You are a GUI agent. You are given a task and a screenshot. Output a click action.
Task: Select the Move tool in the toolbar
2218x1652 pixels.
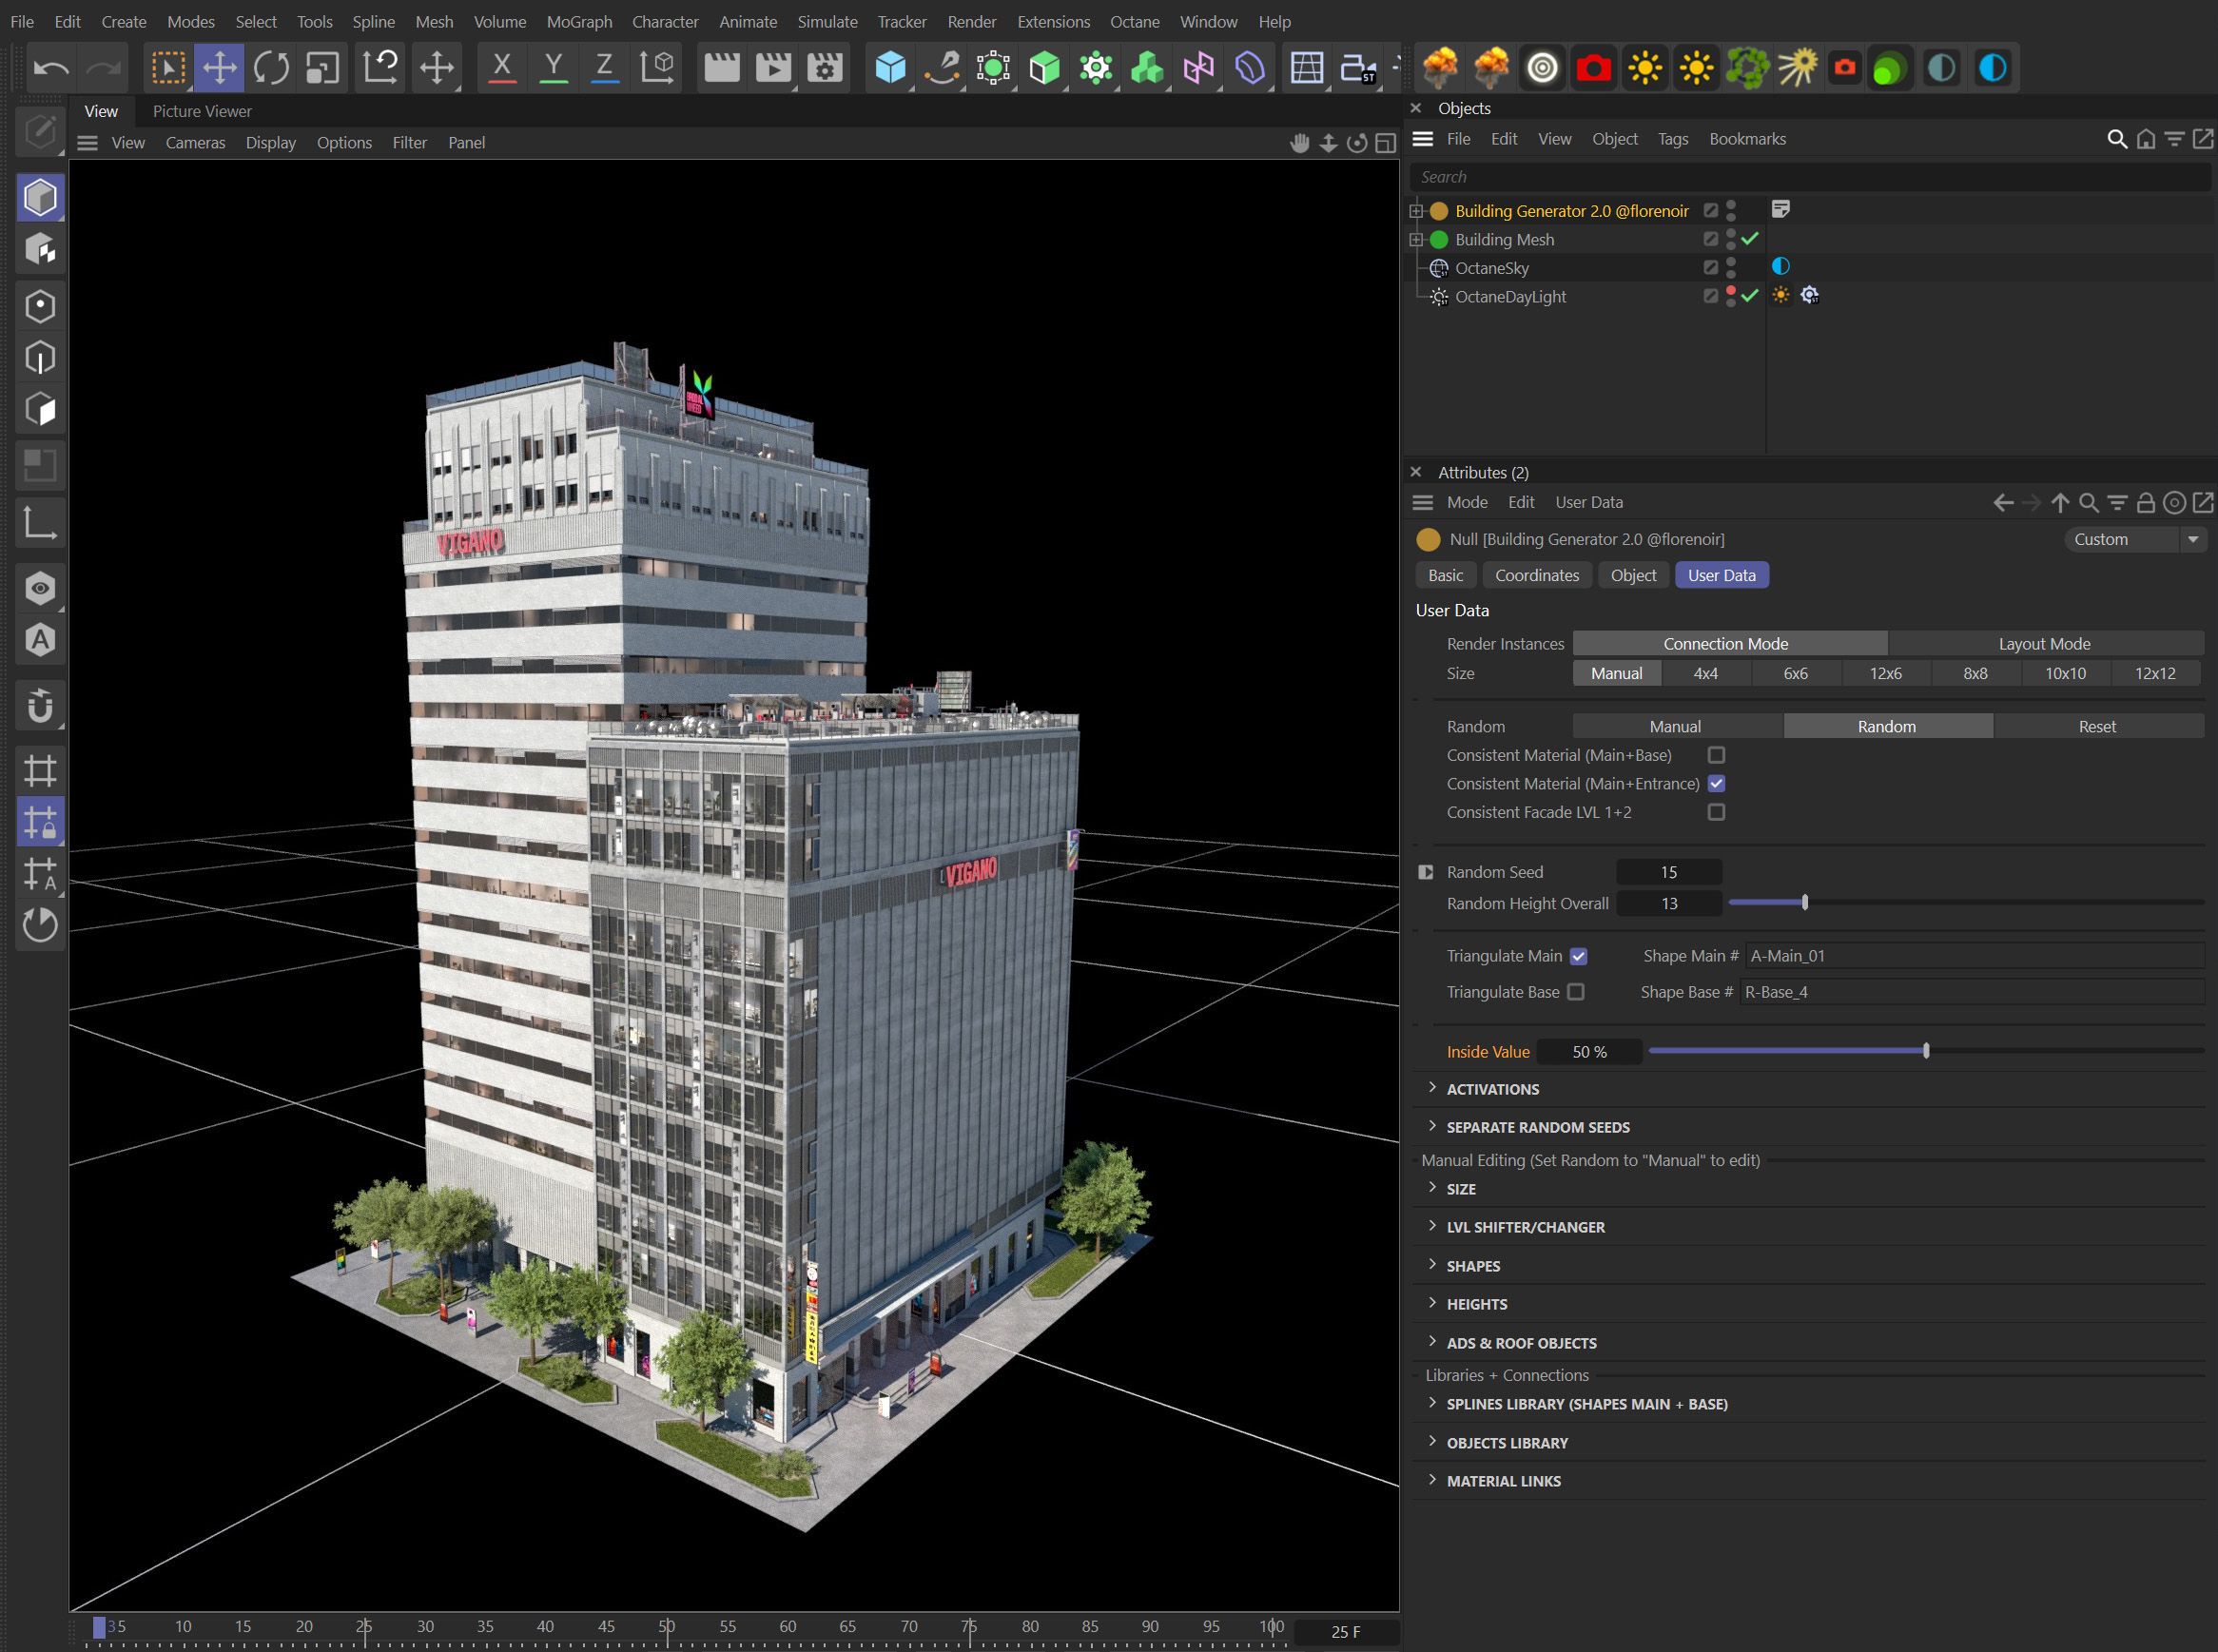pos(219,67)
